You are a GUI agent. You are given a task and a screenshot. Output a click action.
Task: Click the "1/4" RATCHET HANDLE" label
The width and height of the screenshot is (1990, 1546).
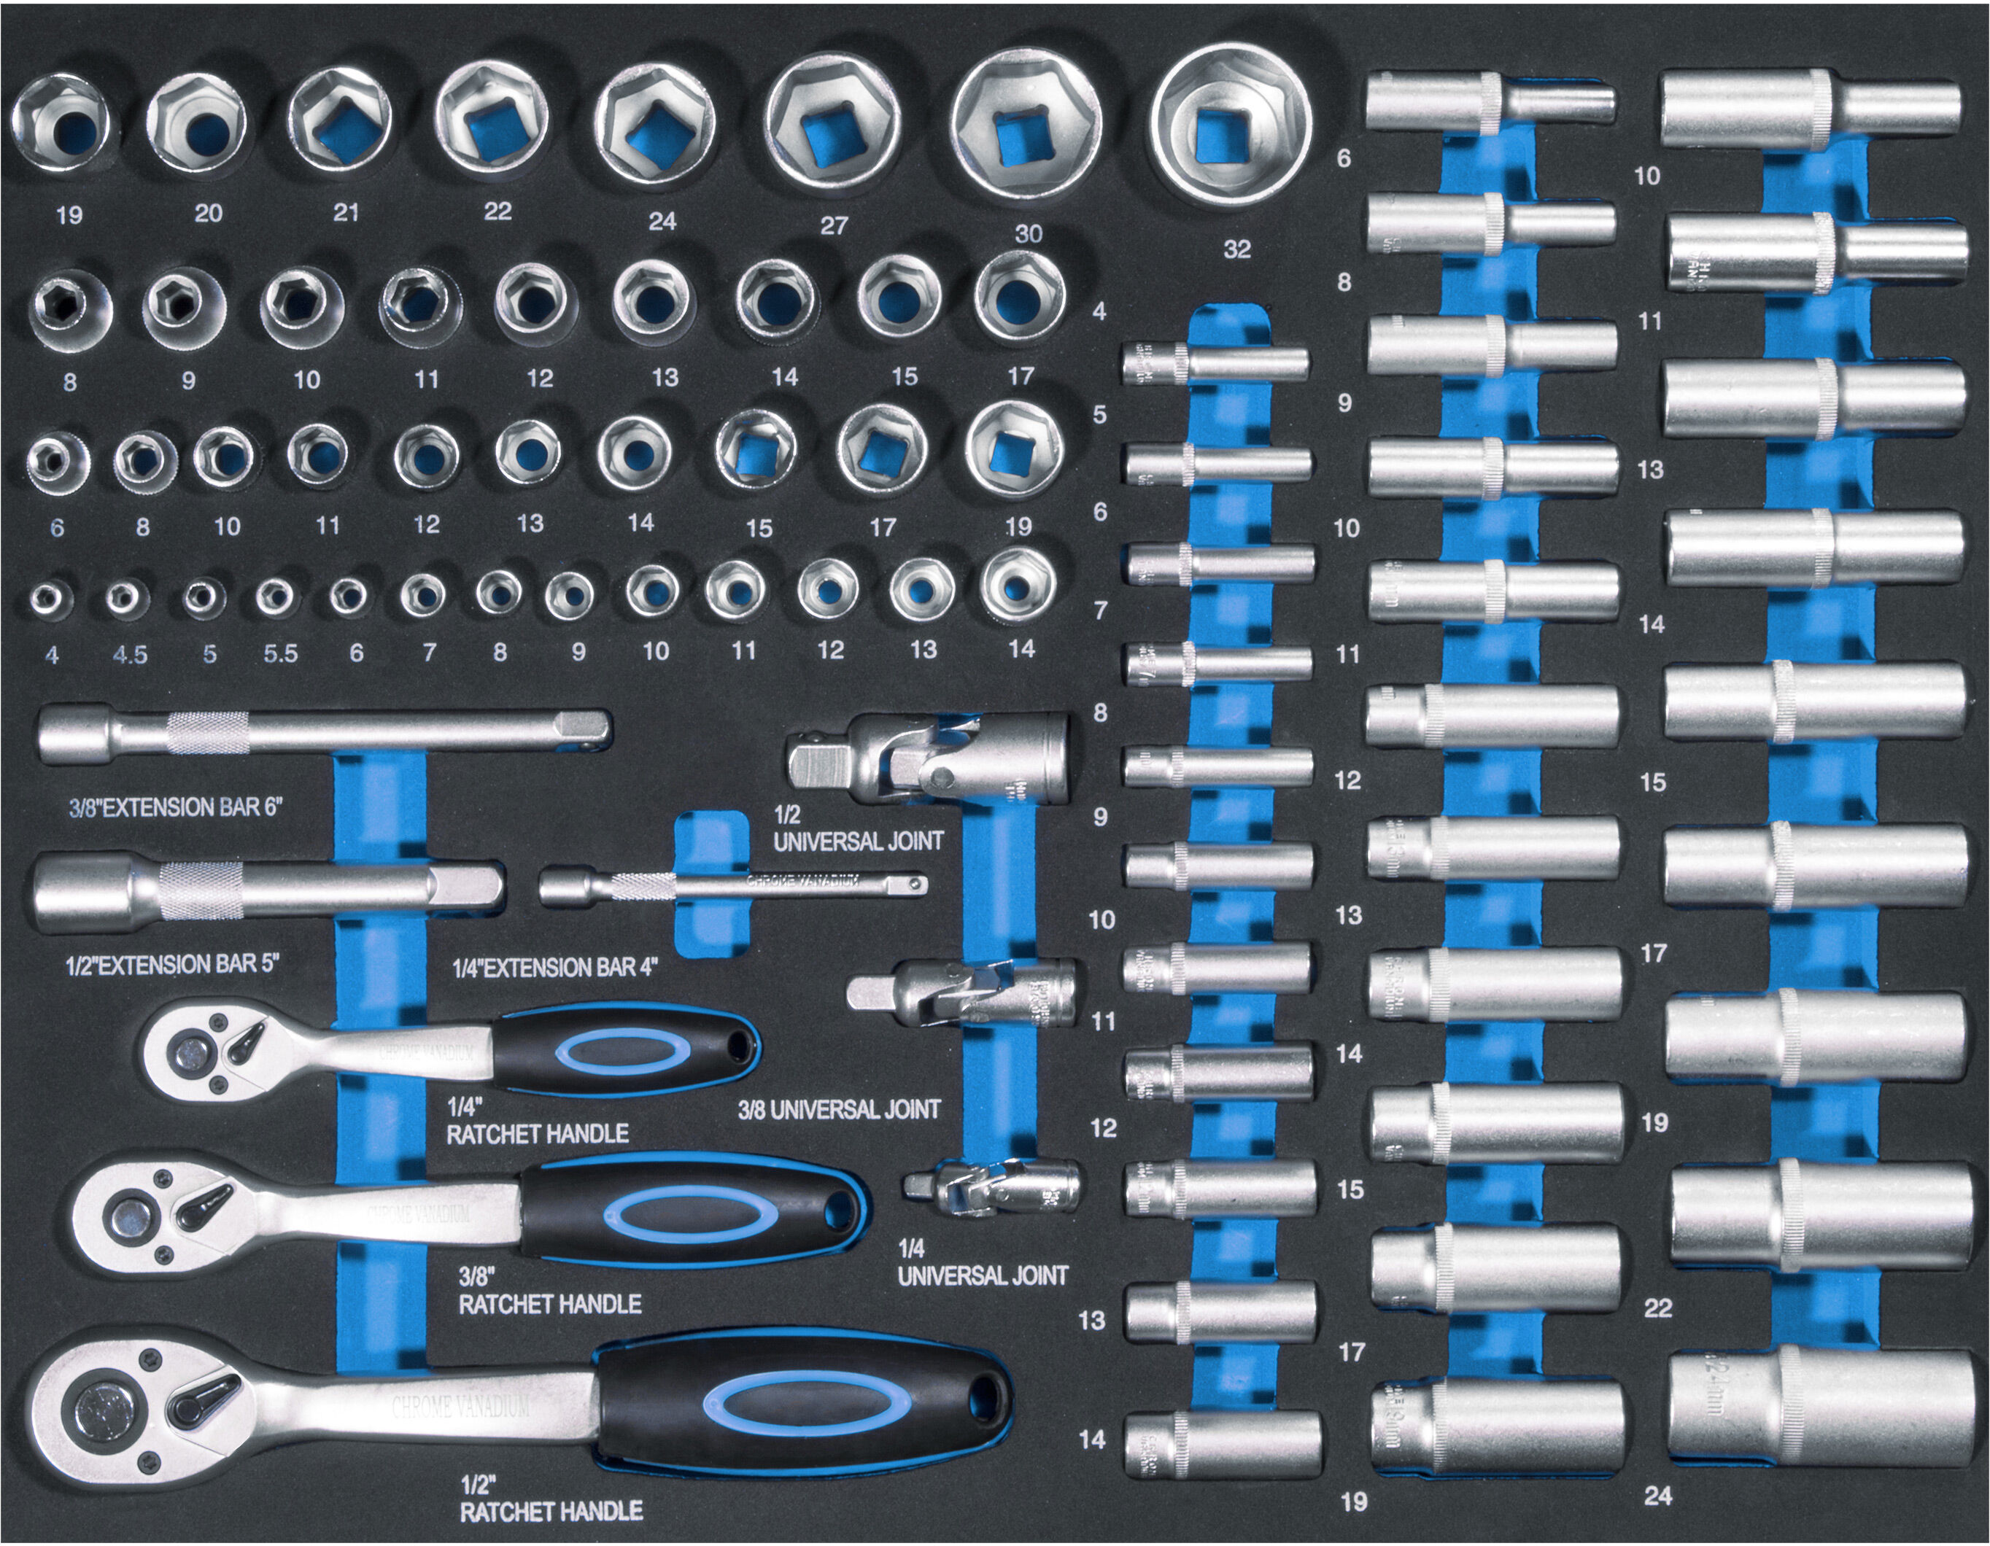click(x=538, y=1122)
